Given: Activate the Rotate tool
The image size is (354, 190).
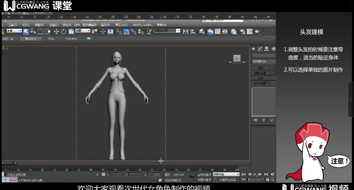Looking at the screenshot, I should click(x=64, y=32).
